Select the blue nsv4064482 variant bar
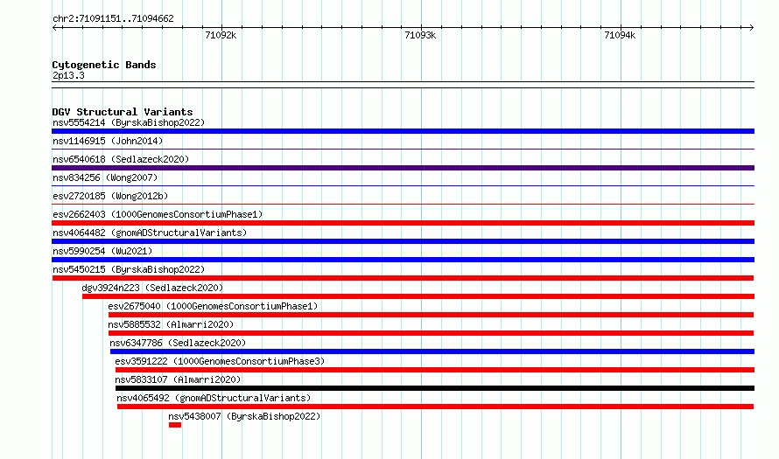This screenshot has height=459, width=779. tap(403, 241)
